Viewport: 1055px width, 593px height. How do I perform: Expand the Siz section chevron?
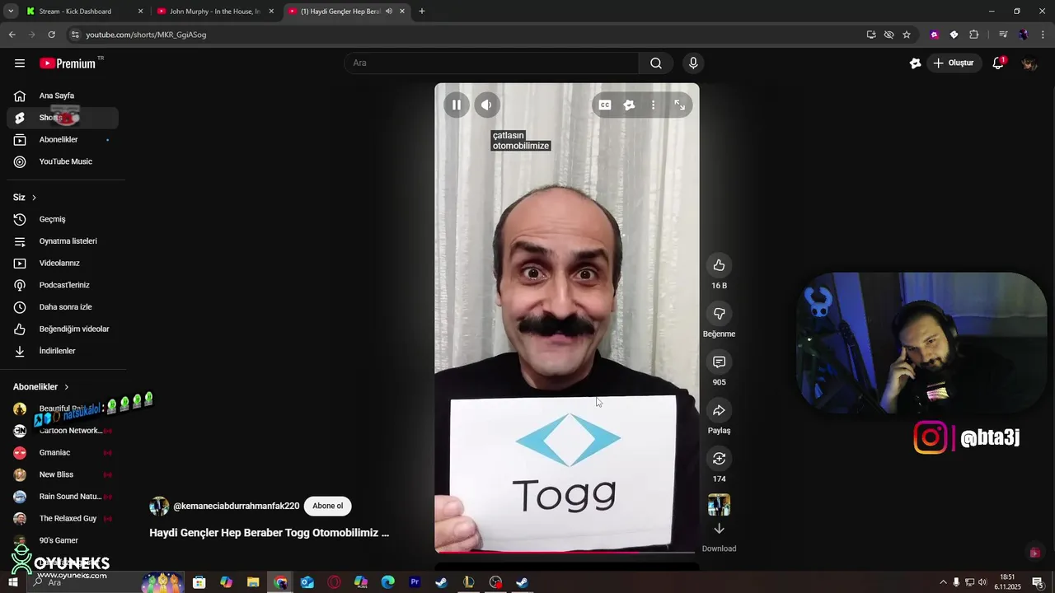pyautogui.click(x=34, y=198)
